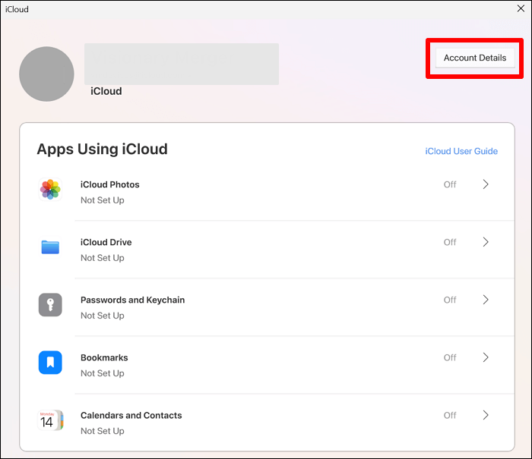Select the Bookmarks label
532x459 pixels.
pyautogui.click(x=104, y=357)
